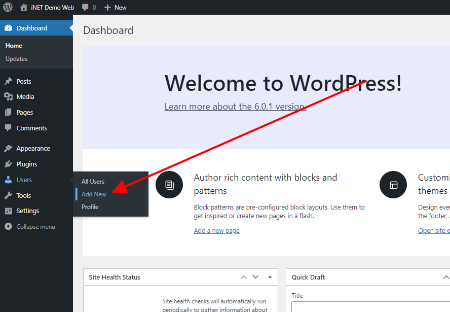This screenshot has height=312, width=450.
Task: Click the Plugins plug icon
Action: (x=8, y=164)
